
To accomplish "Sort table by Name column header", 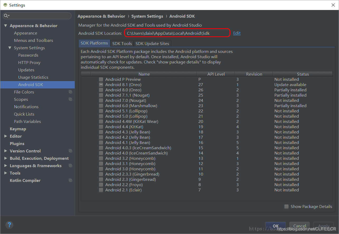I will (x=144, y=74).
